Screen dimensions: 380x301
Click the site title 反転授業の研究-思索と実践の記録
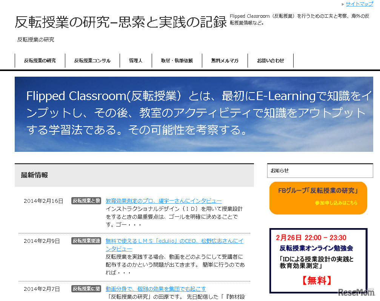coord(121,22)
